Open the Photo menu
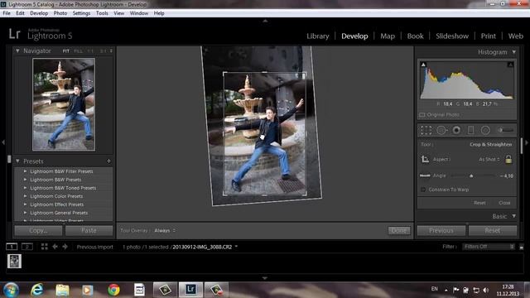Screen dimensions: 530x298 pos(60,13)
